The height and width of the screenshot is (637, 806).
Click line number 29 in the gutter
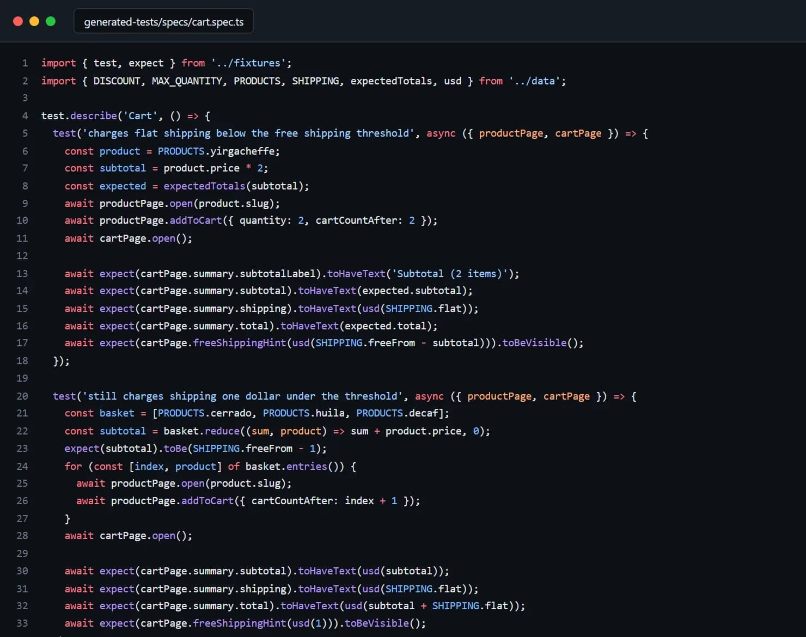click(22, 554)
